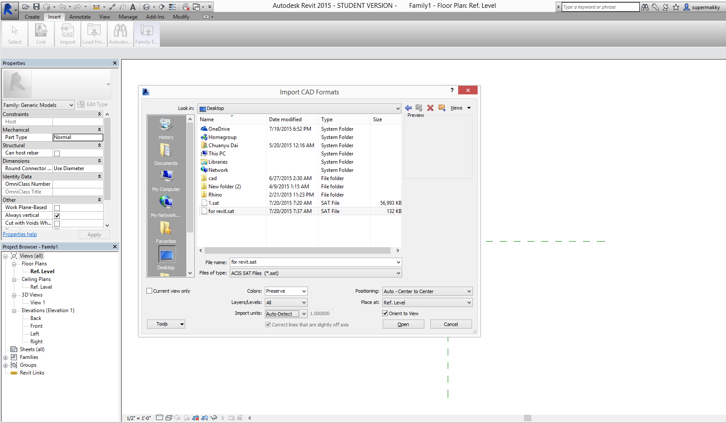Click the horizontal scrollbar in file list

click(297, 250)
